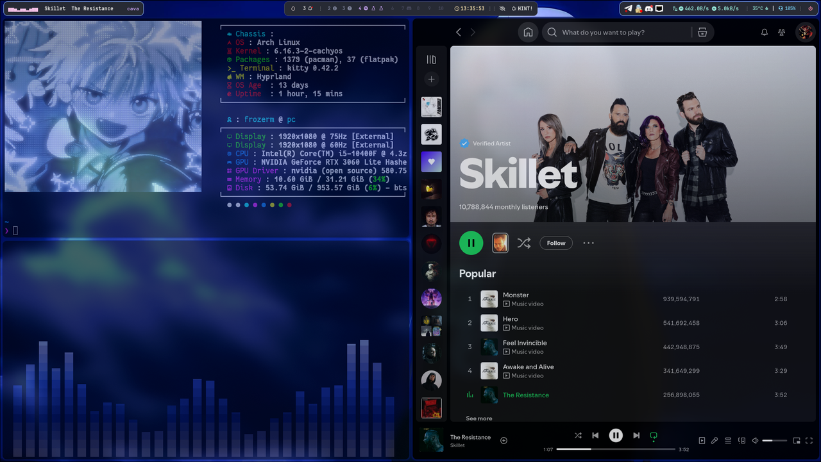Open the play queue icon
The height and width of the screenshot is (462, 821).
point(728,440)
